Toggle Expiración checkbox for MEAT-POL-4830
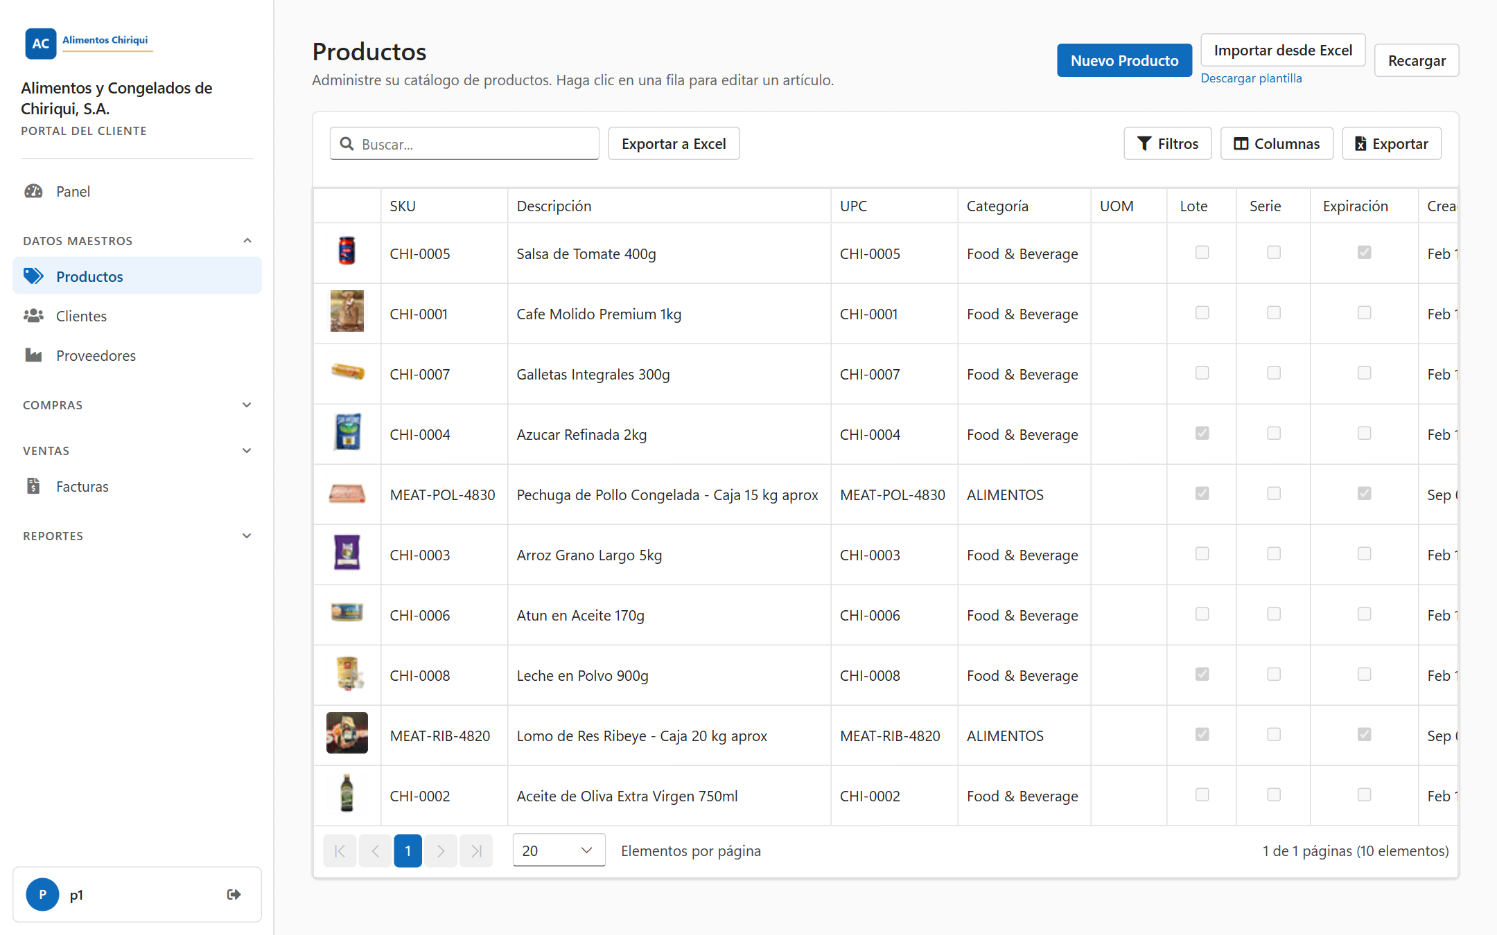 1364,494
